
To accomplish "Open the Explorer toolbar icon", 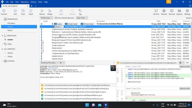I will tap(179, 12).
